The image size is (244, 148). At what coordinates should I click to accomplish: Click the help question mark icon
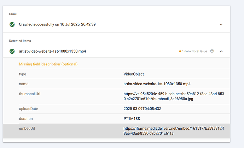click(212, 51)
